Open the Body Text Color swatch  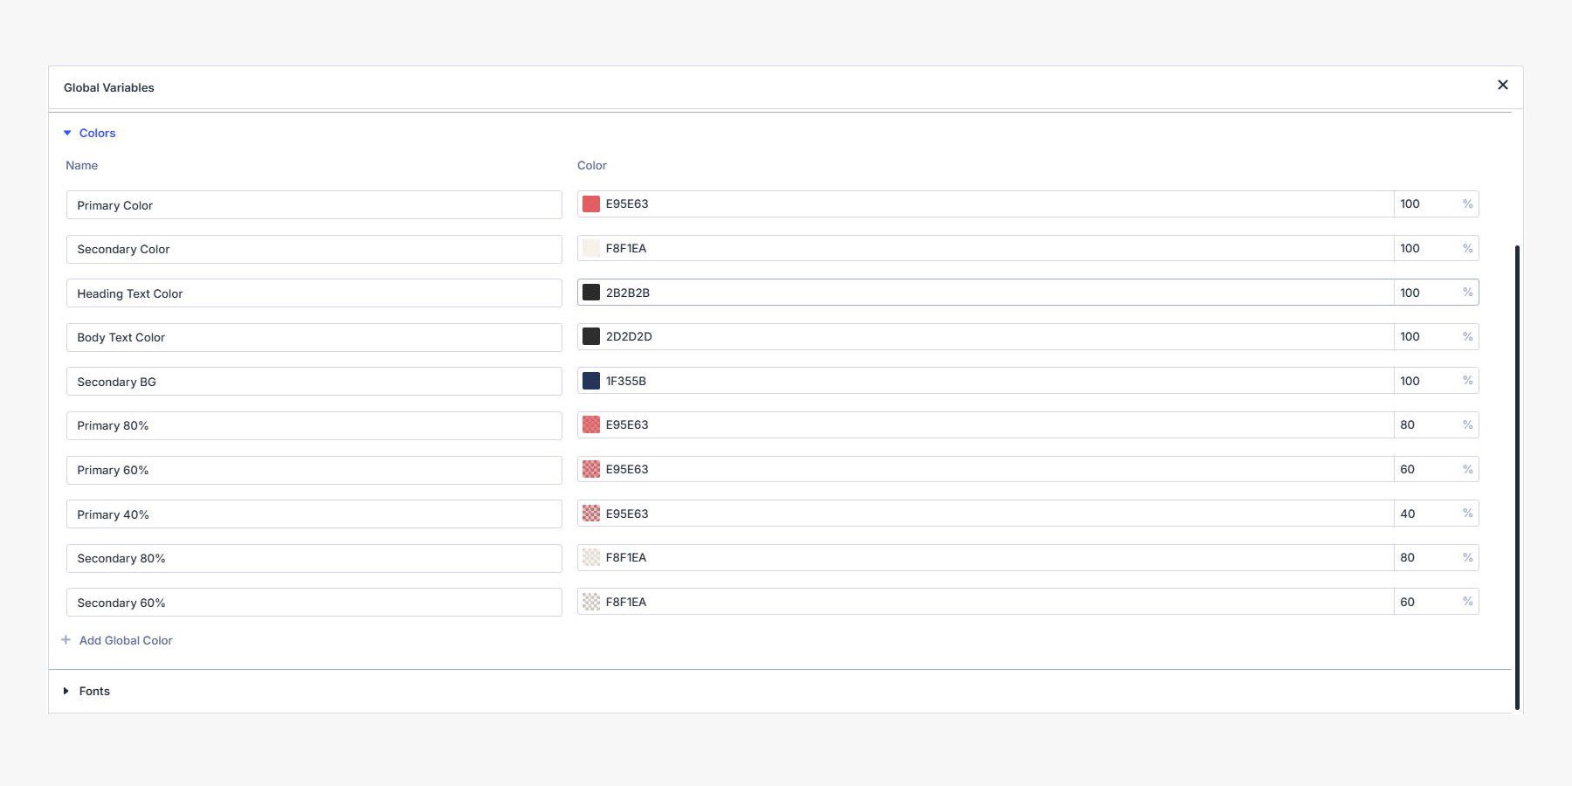pyautogui.click(x=590, y=336)
